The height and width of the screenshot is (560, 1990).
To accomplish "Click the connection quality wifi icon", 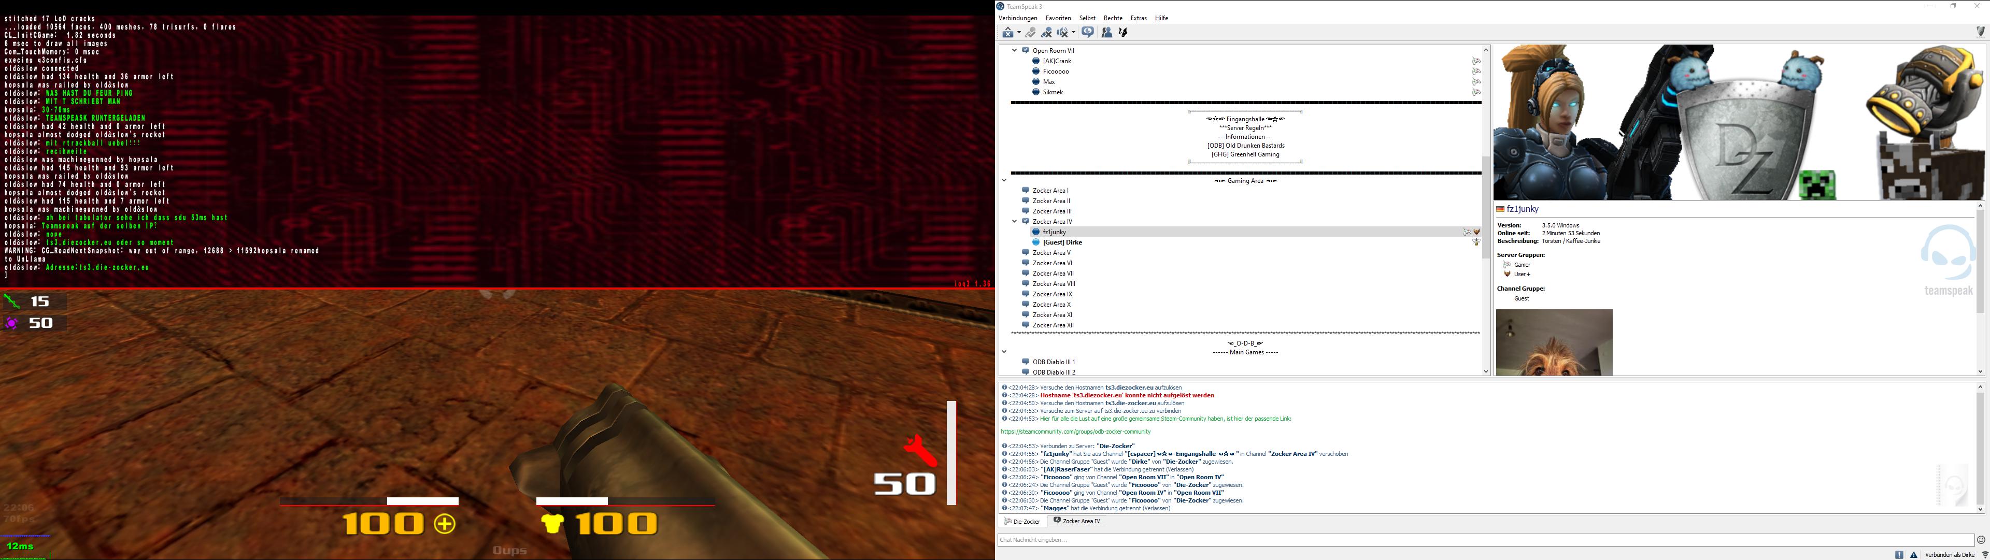I will point(1985,555).
